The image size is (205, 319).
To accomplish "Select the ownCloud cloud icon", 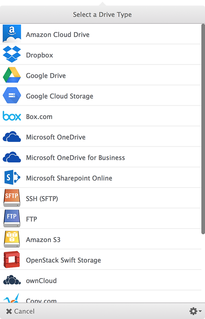I will point(12,280).
